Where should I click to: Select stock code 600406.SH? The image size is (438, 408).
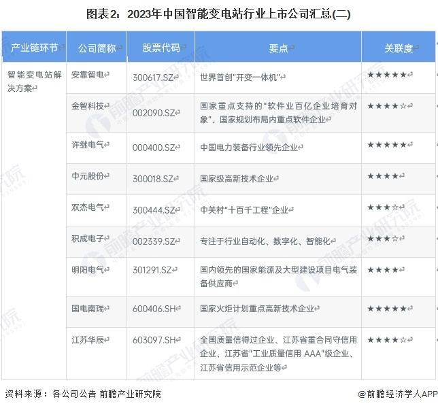tap(154, 309)
